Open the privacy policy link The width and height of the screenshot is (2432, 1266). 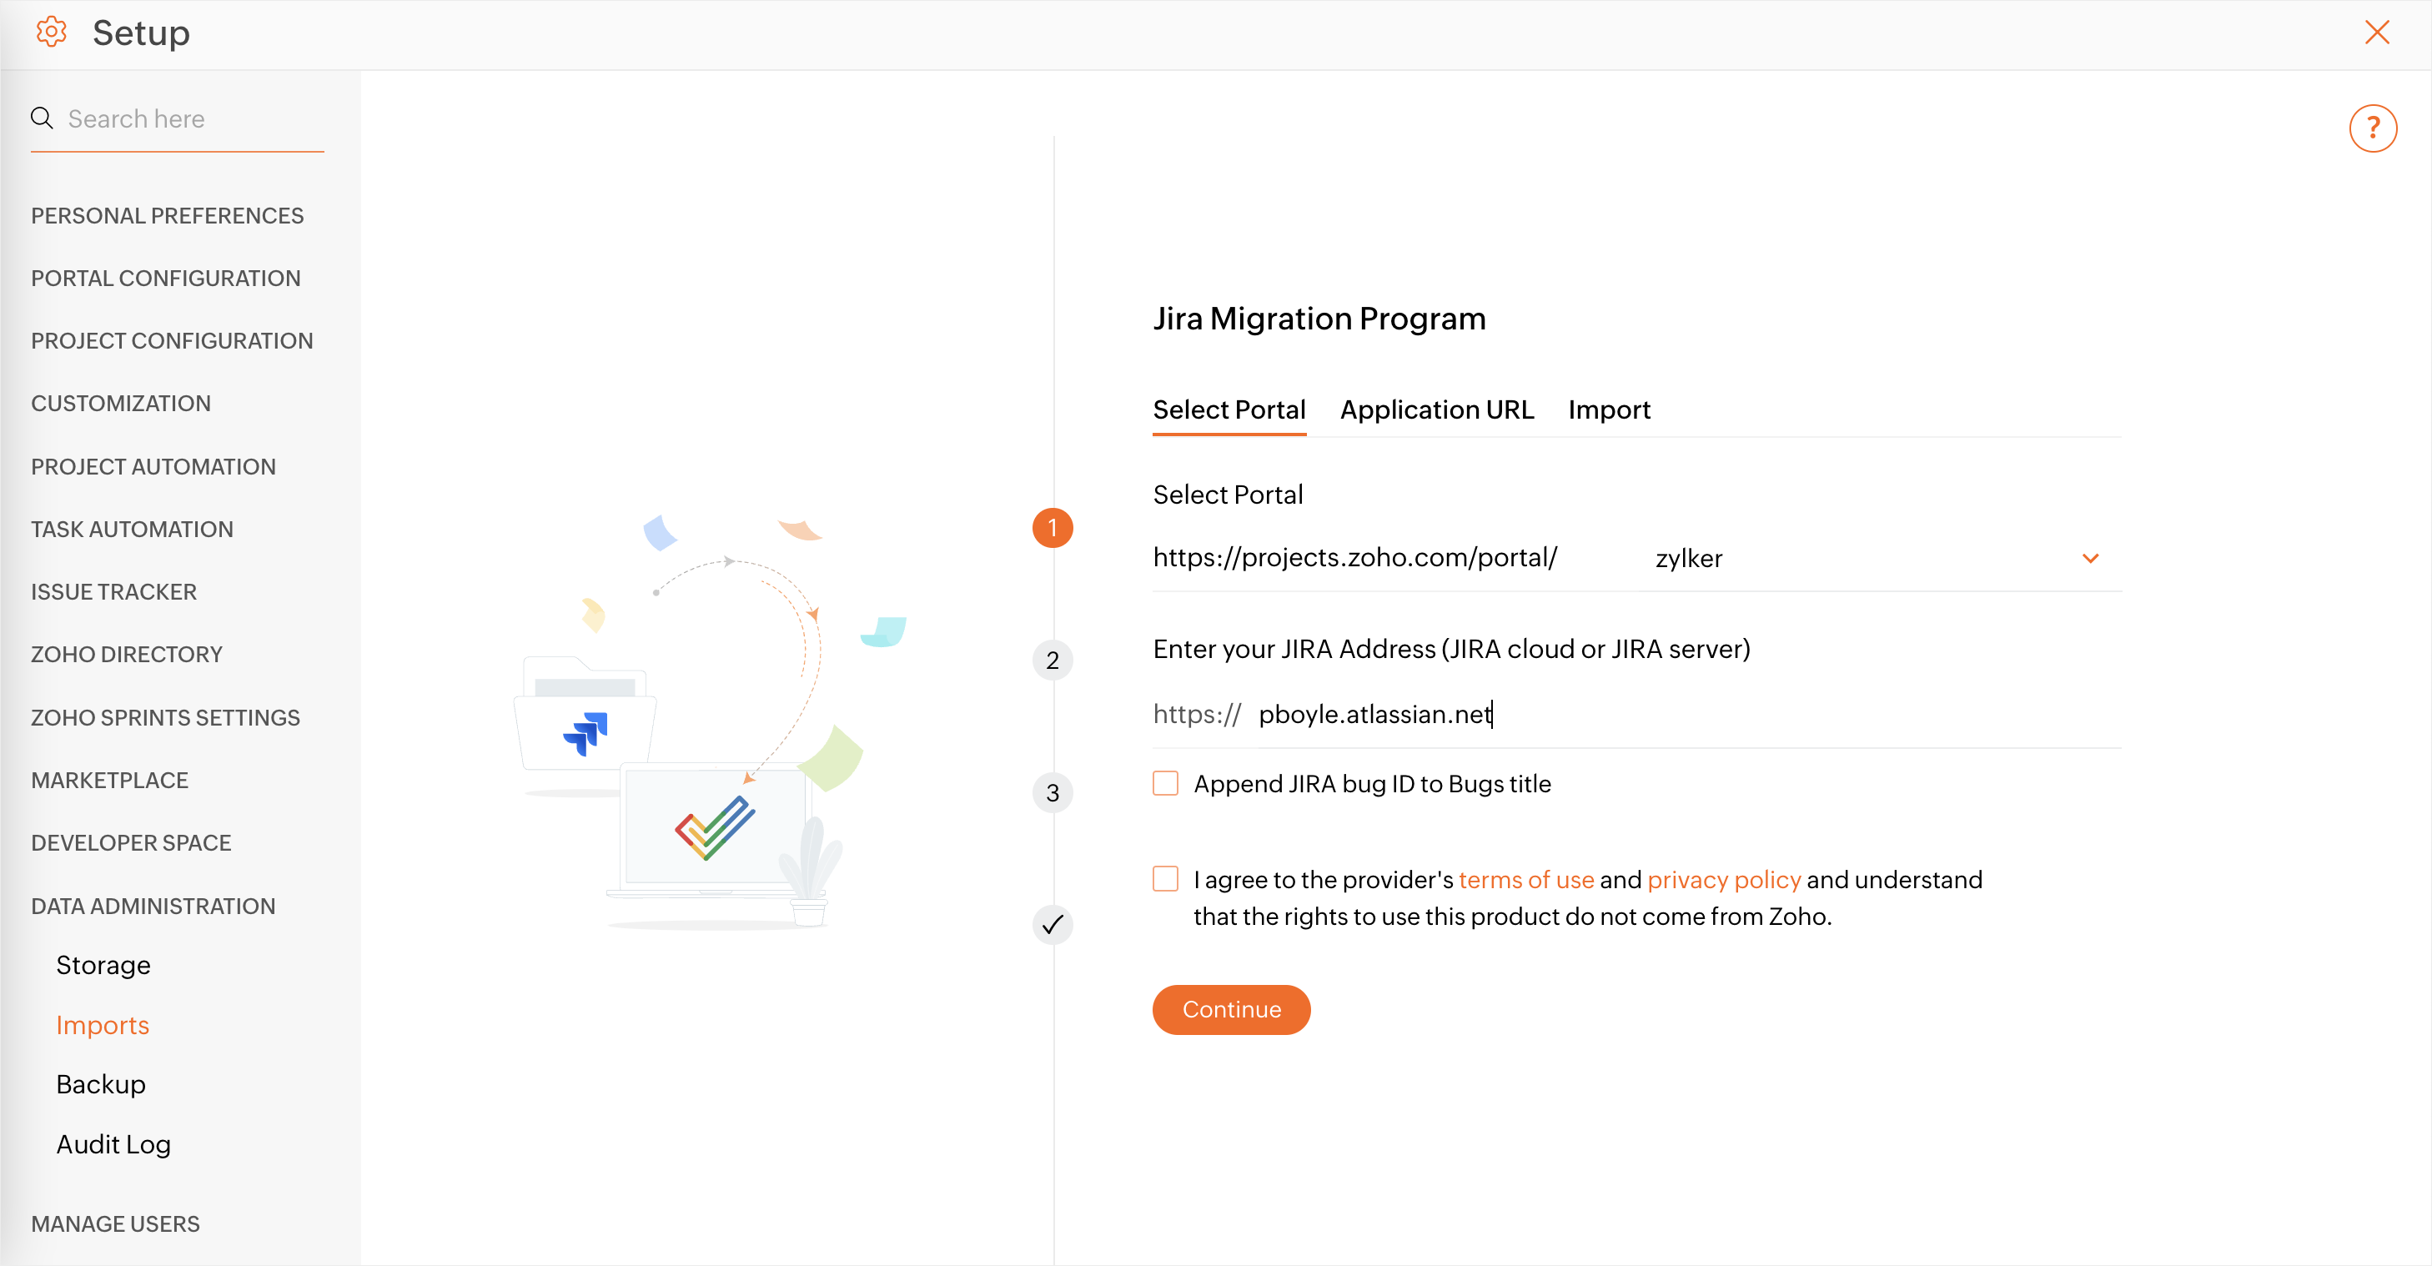[x=1723, y=879]
